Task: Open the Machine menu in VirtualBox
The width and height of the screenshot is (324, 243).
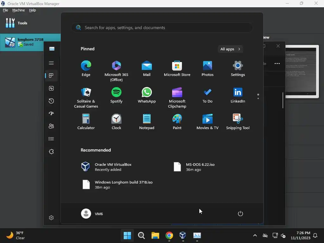Action: tap(18, 10)
